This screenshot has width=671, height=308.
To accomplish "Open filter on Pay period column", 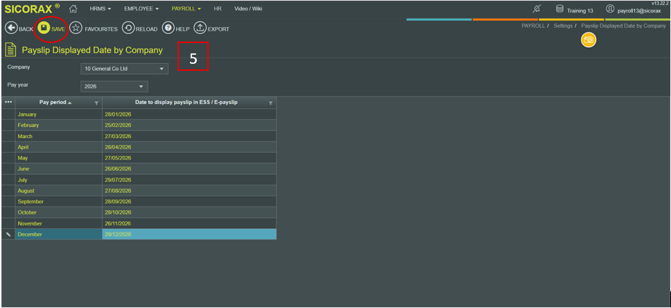I will pyautogui.click(x=96, y=103).
